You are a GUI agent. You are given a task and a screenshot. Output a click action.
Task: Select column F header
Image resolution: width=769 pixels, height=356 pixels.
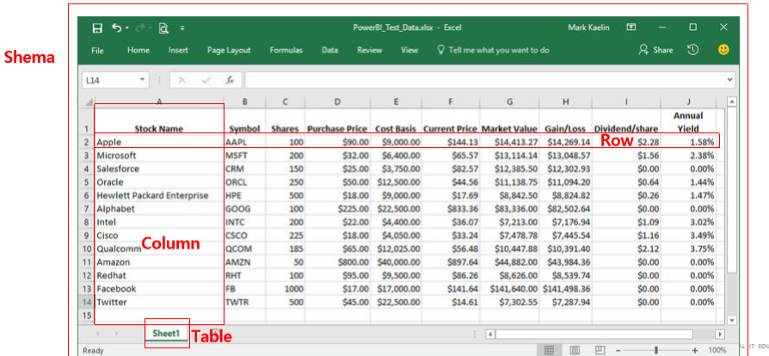tap(450, 102)
